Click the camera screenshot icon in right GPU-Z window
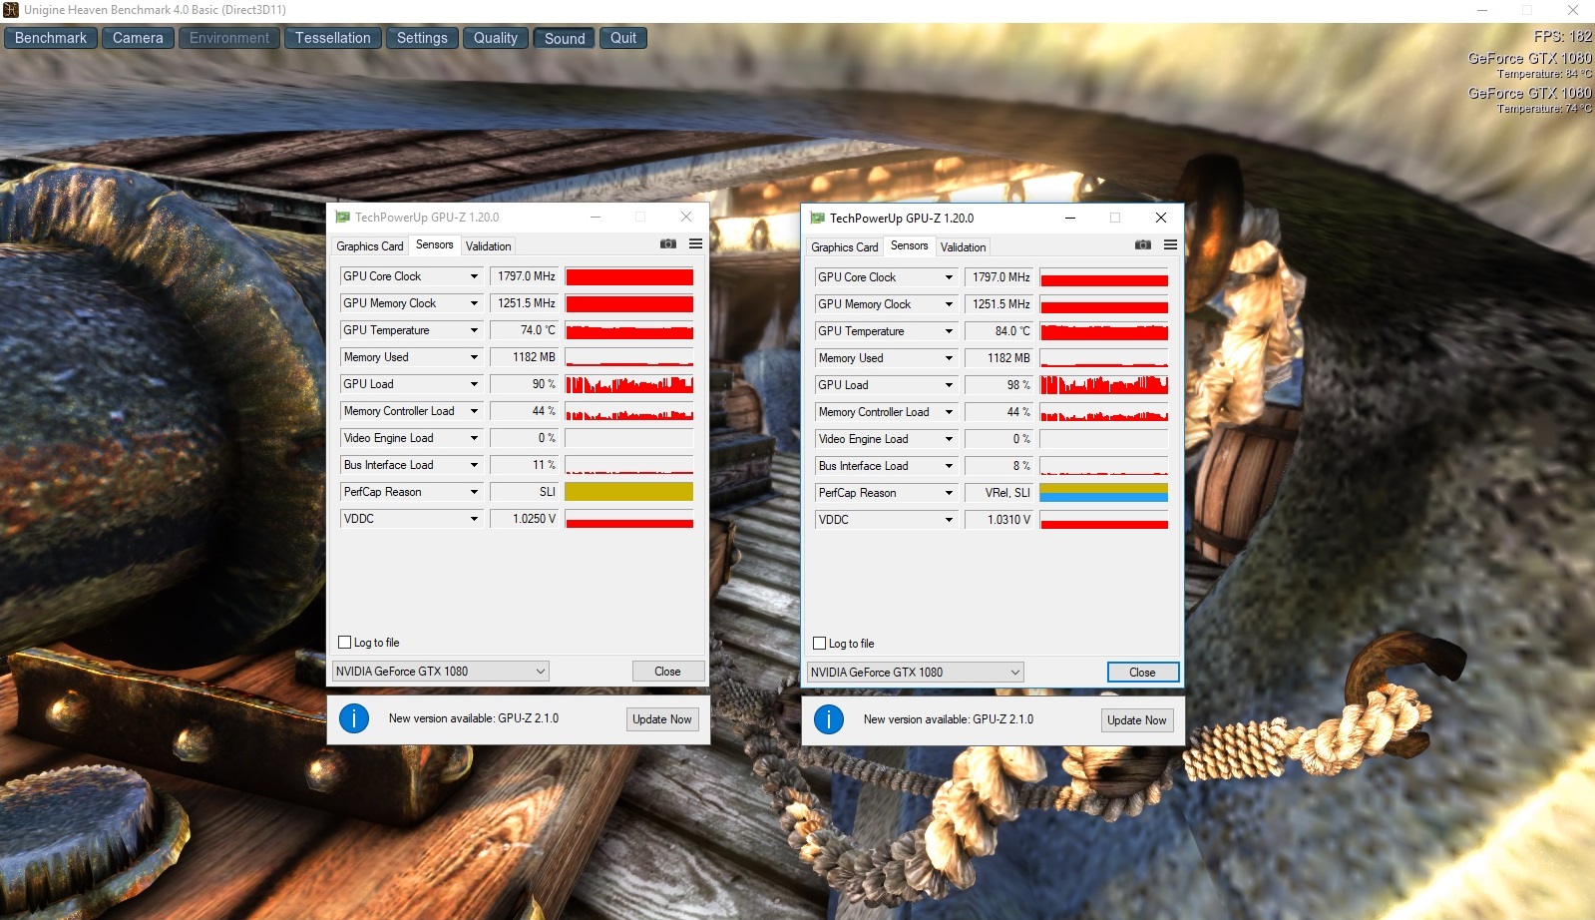 (x=1143, y=245)
